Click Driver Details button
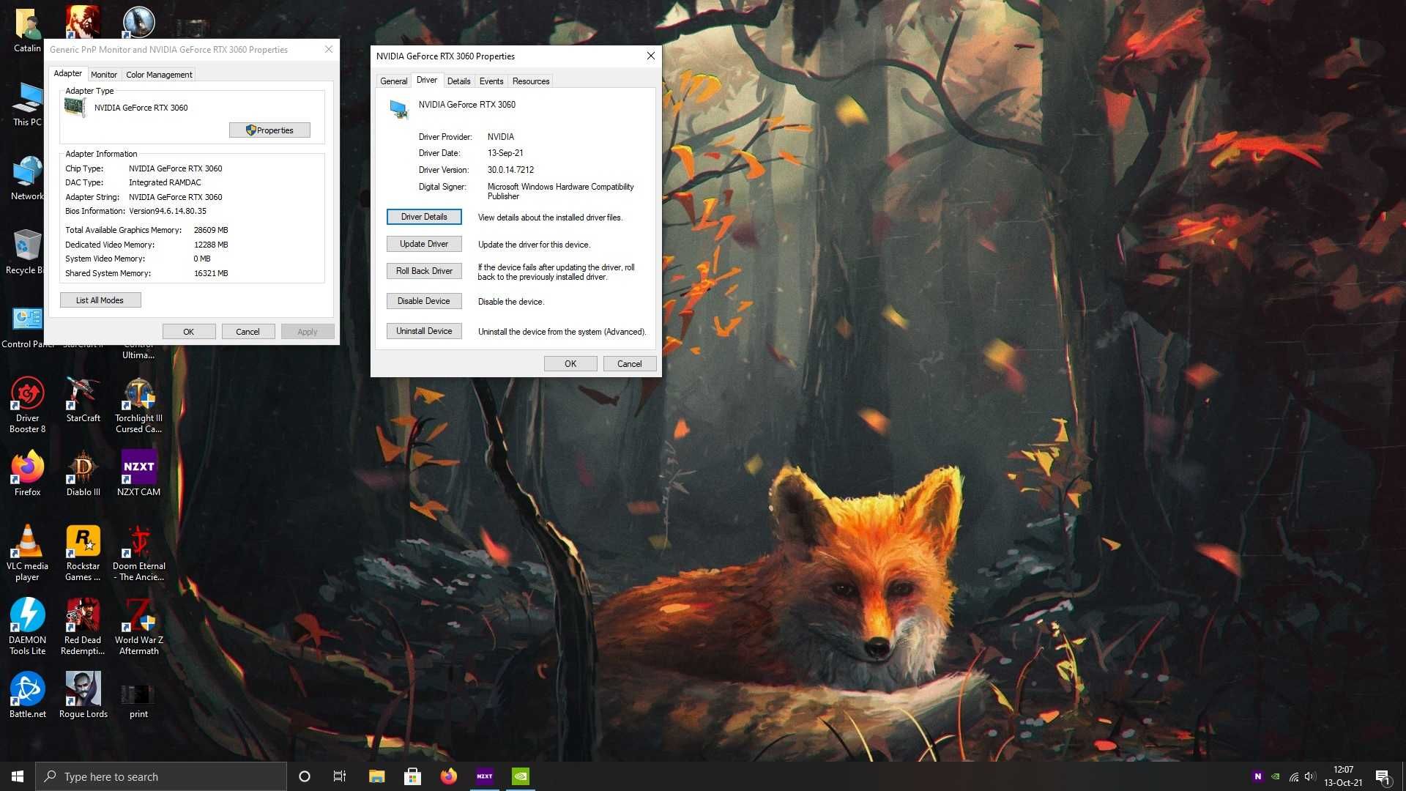 [424, 217]
